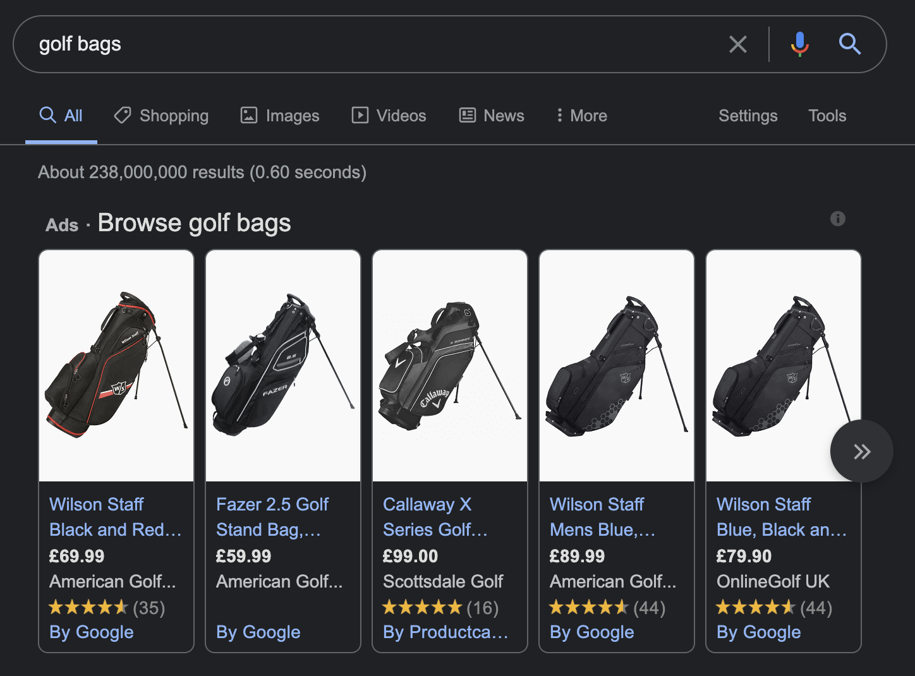The width and height of the screenshot is (915, 676).
Task: Open the Callaway X Series bag image
Action: pos(450,366)
